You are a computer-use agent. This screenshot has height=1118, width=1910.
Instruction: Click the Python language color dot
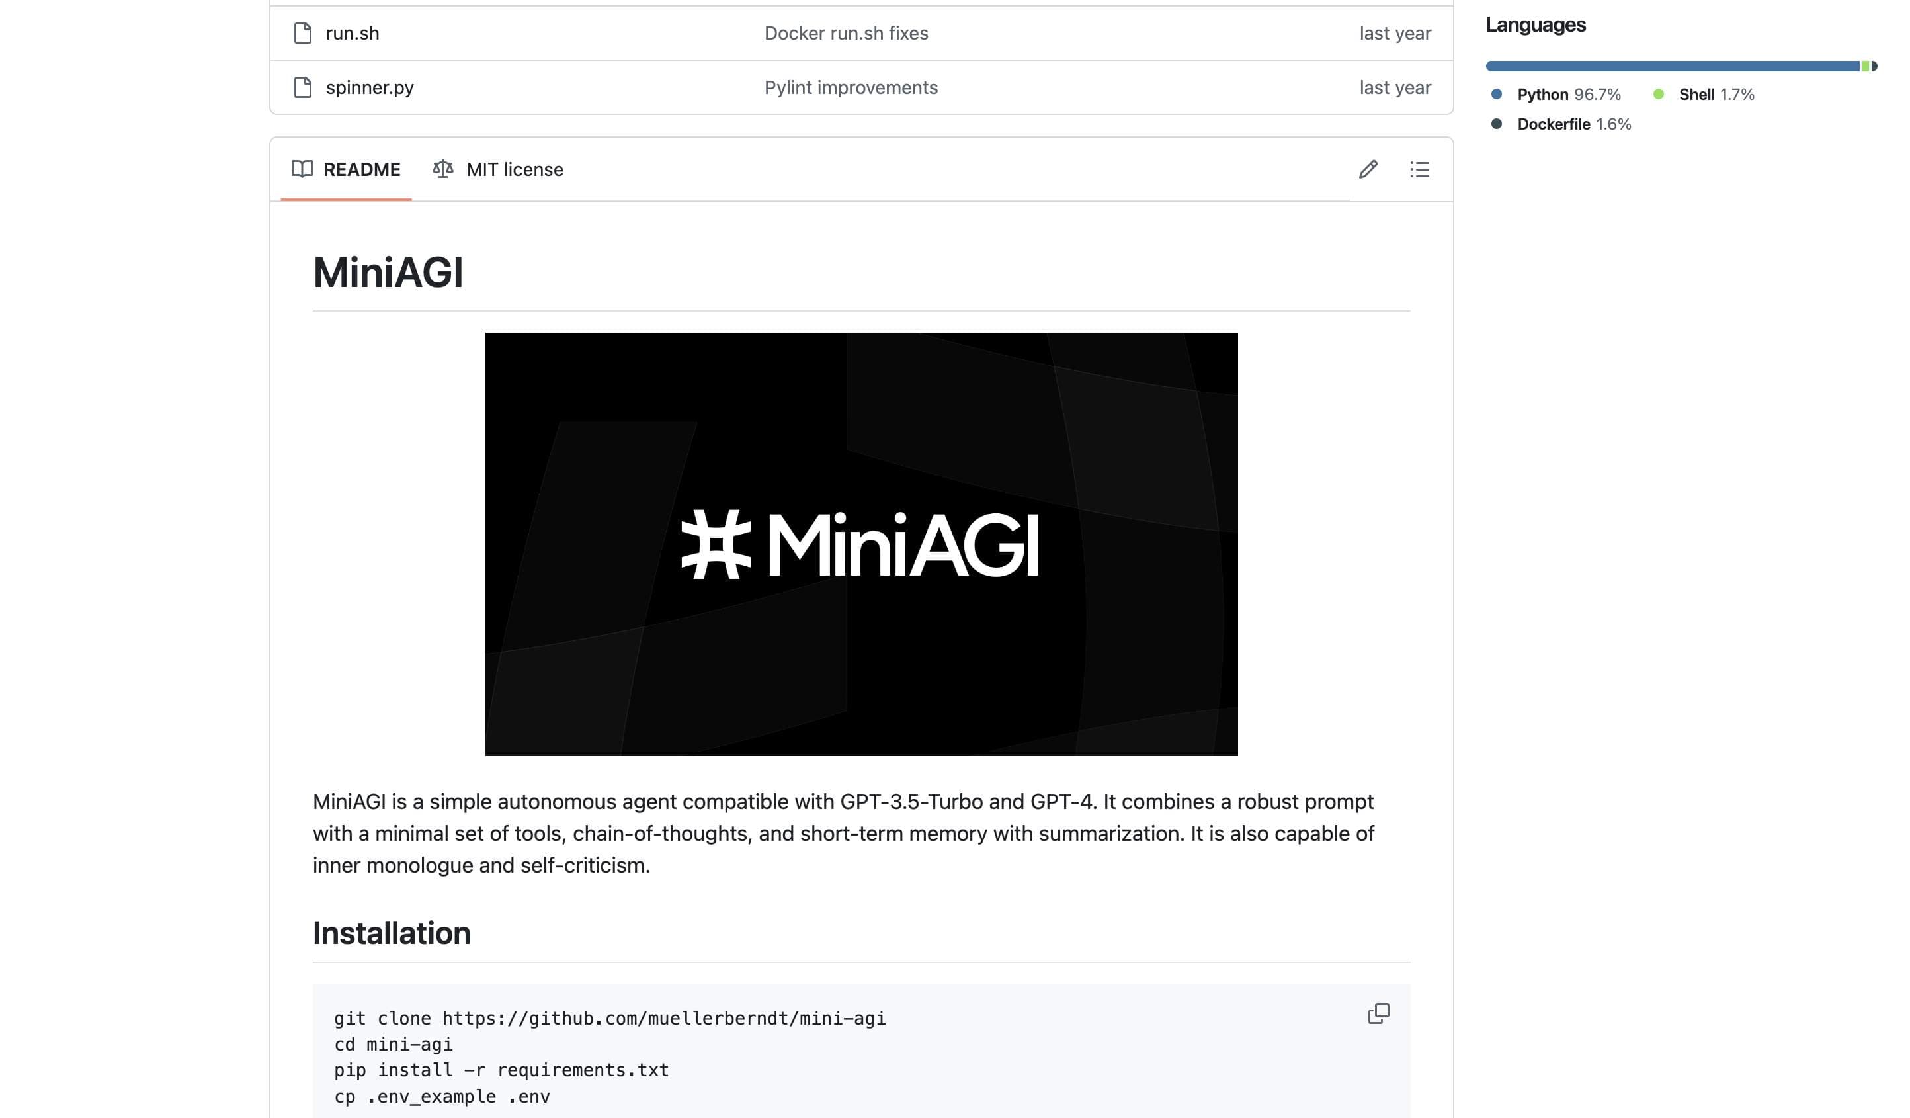(1495, 93)
